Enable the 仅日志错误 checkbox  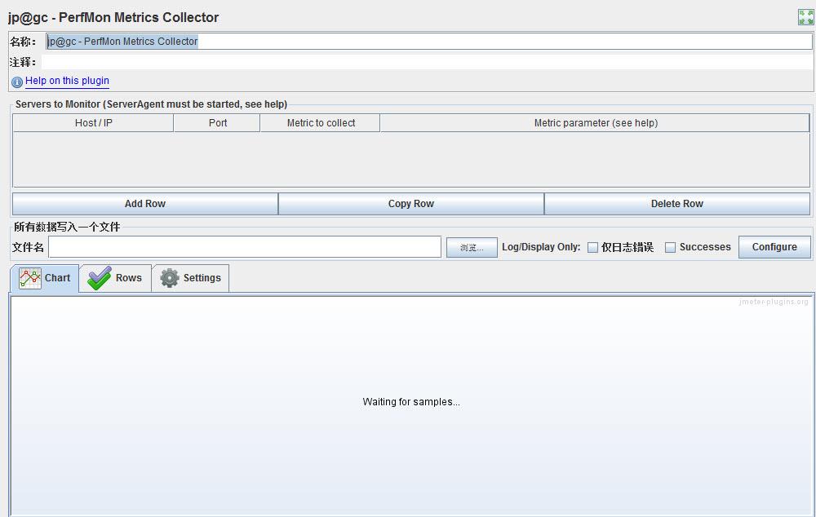point(592,248)
